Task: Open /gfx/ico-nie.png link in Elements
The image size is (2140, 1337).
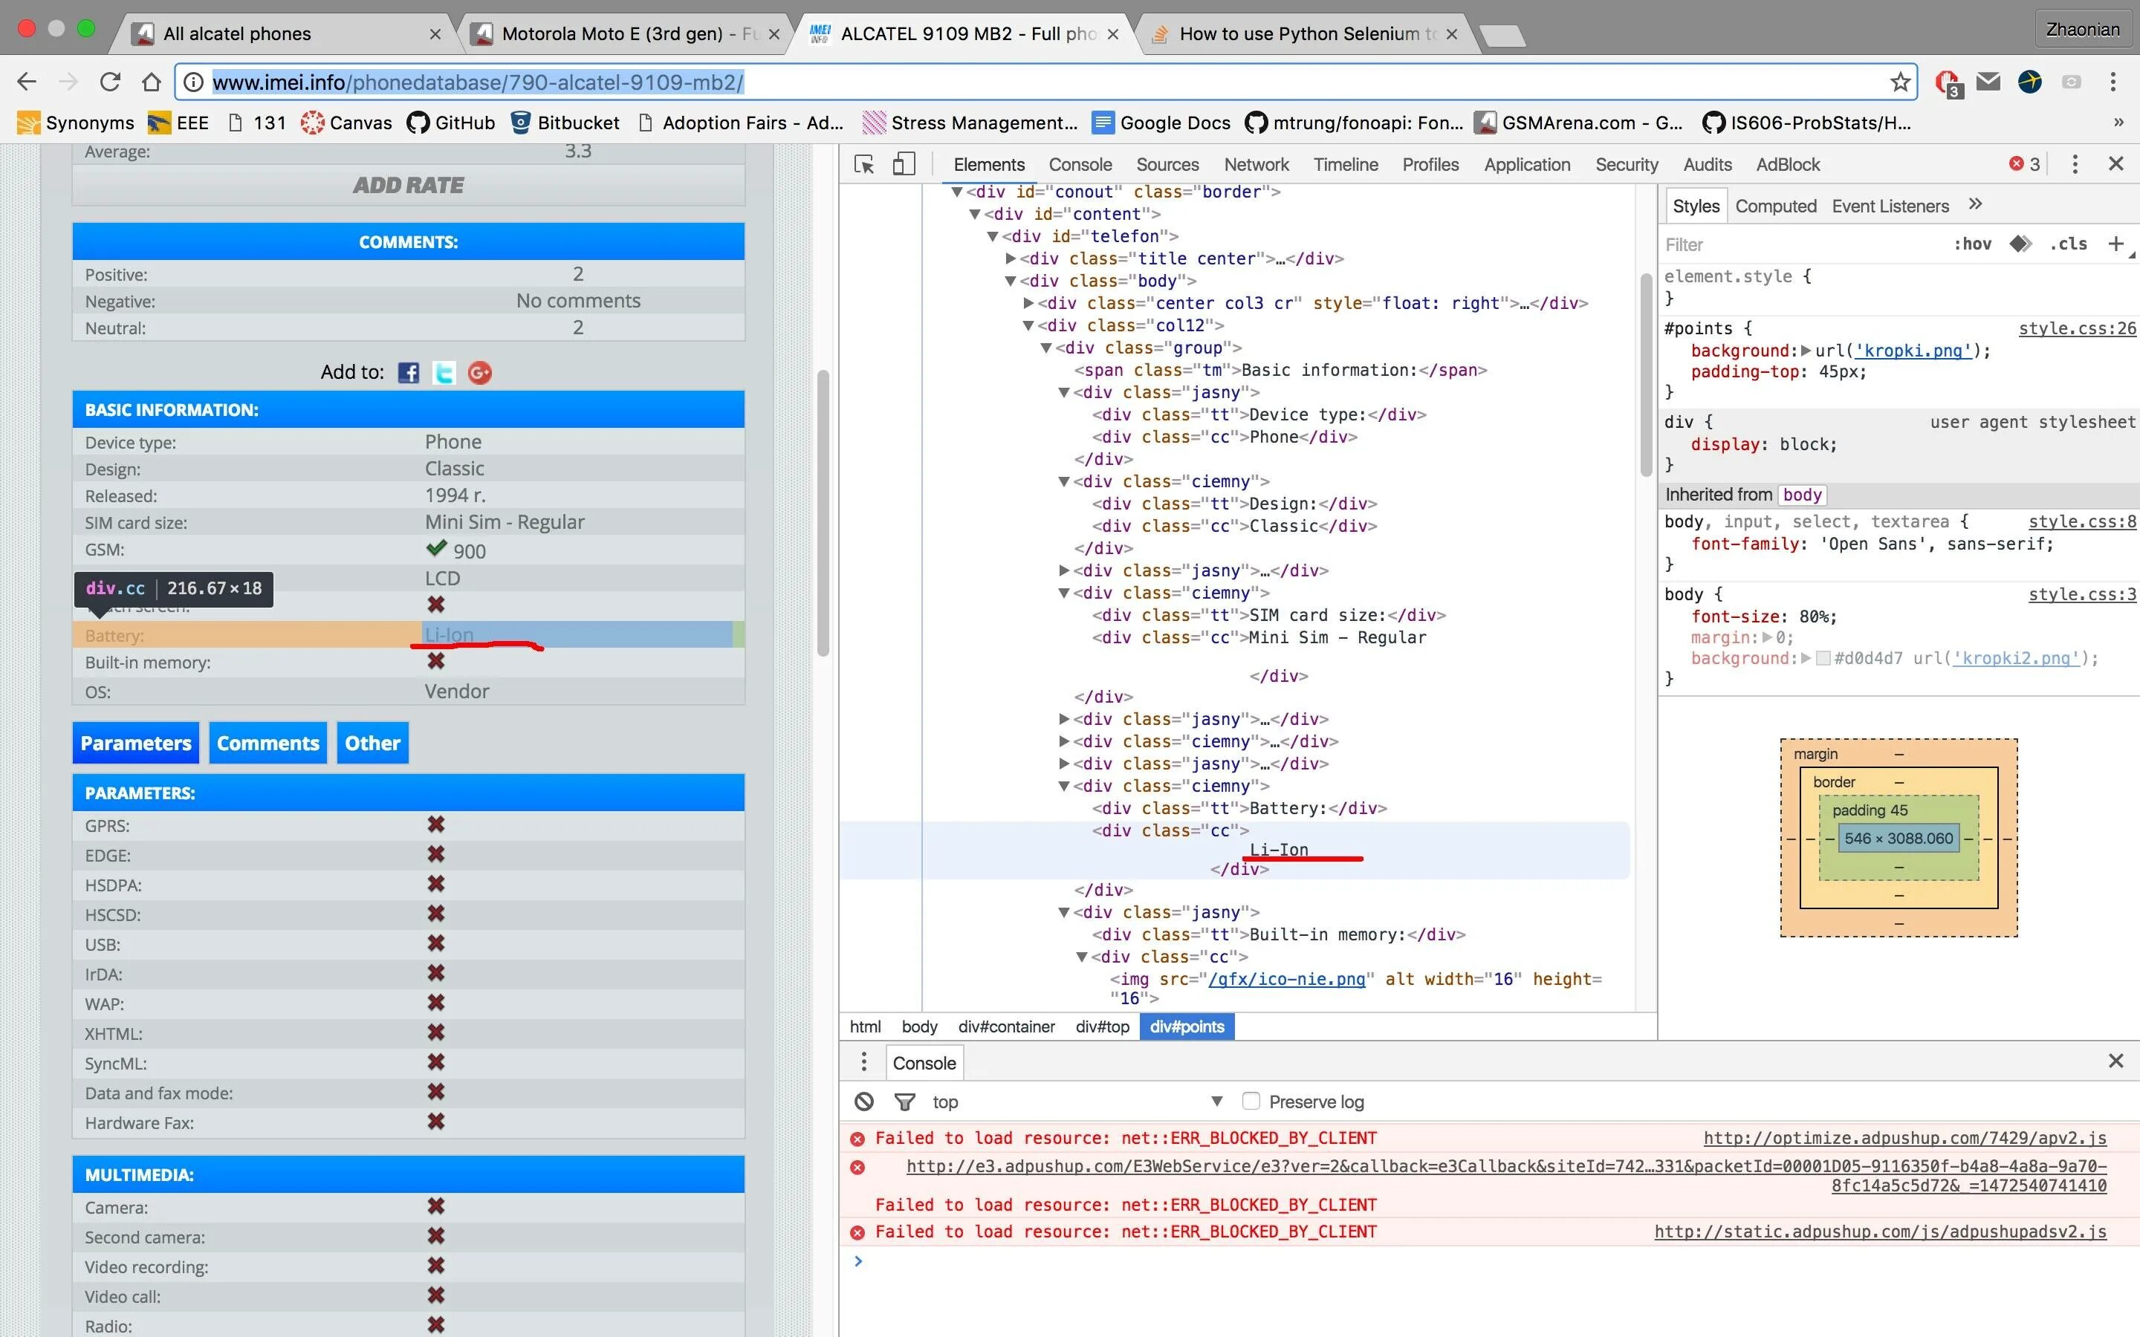Action: [x=1287, y=979]
